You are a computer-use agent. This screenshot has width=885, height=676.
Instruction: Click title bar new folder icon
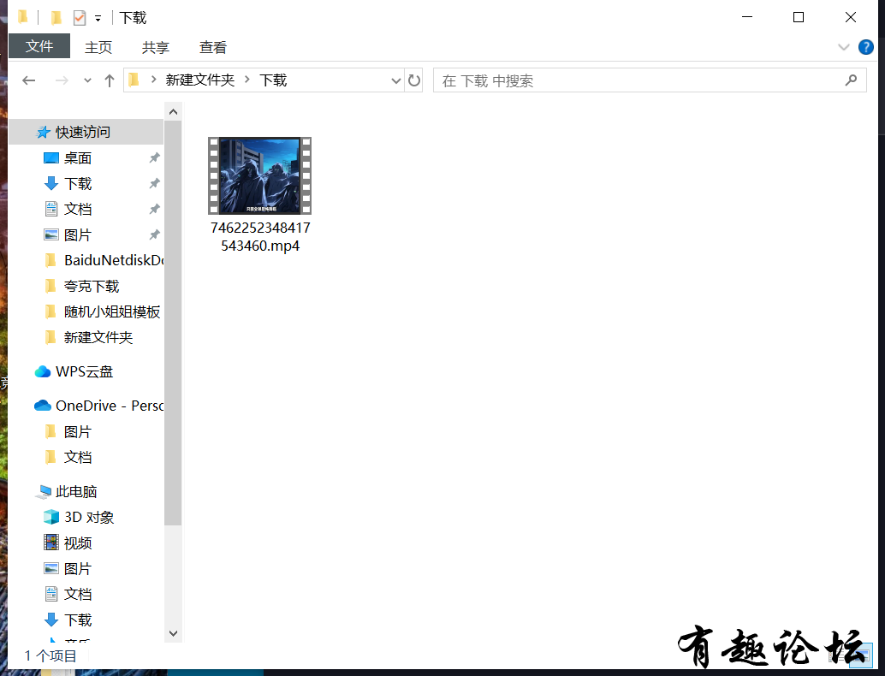pyautogui.click(x=56, y=18)
